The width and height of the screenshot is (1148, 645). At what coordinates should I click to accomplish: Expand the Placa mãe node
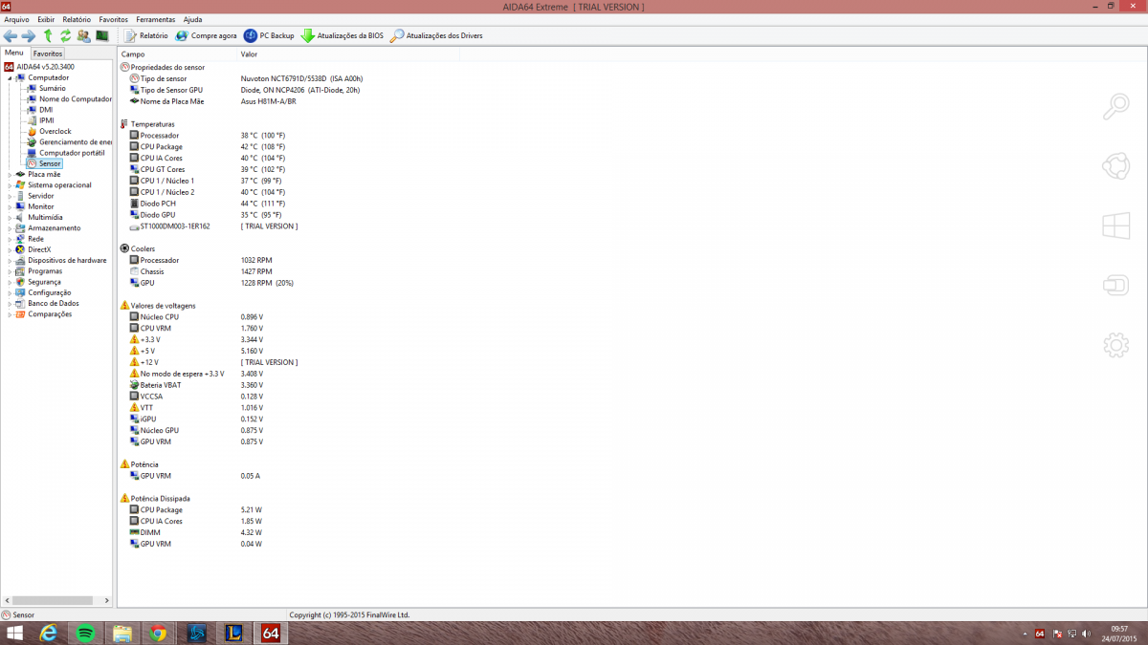[x=10, y=174]
